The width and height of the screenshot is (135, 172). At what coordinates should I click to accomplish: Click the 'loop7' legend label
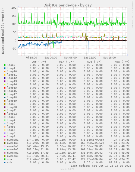pos(11,130)
